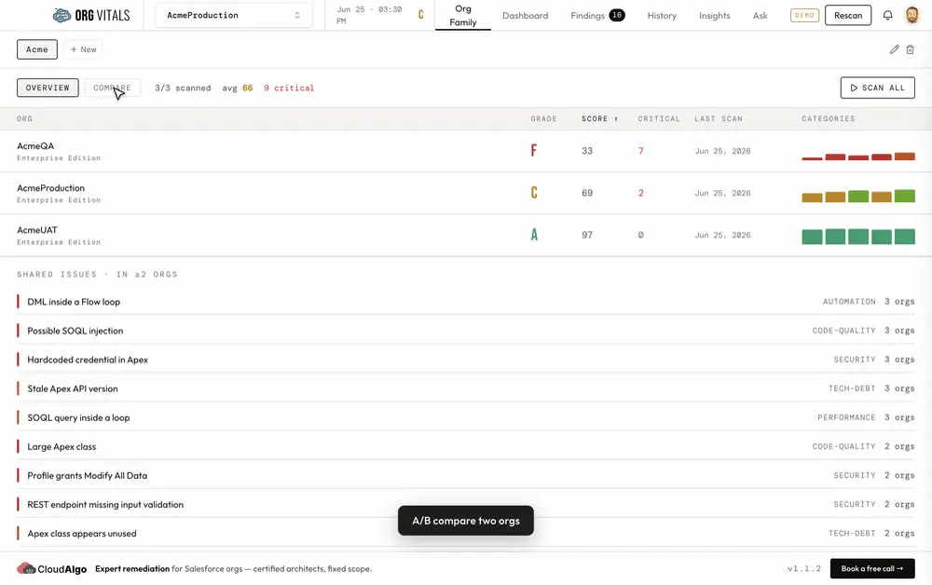Open Apex class appears unused issue

[x=466, y=534]
